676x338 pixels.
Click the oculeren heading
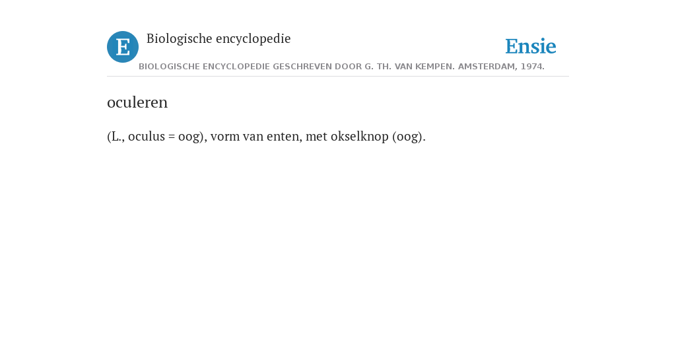(137, 102)
